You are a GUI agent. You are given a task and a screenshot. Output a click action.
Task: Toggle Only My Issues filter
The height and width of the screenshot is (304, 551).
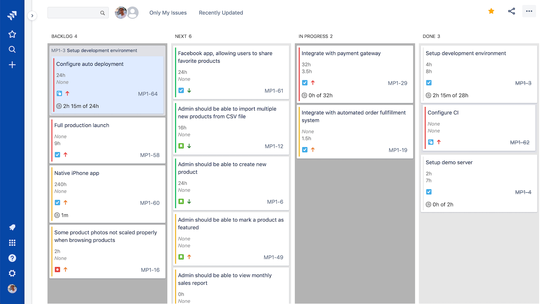168,13
